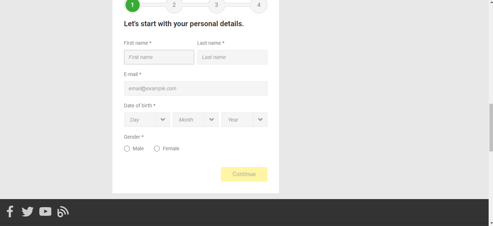493x226 pixels.
Task: Open the Twitter bird icon
Action: coord(28,211)
